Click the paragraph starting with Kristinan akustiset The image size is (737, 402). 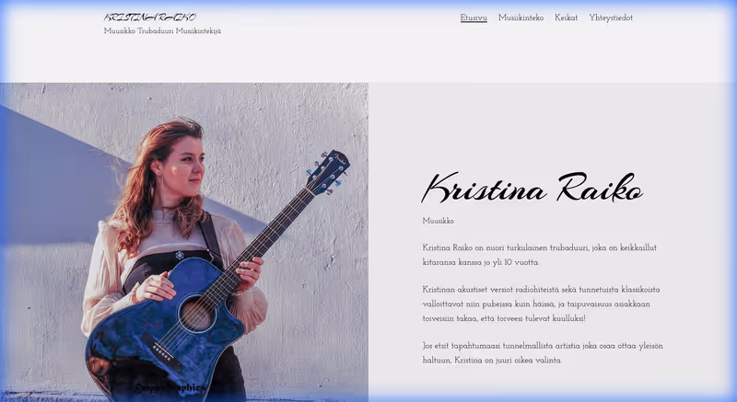[541, 304]
